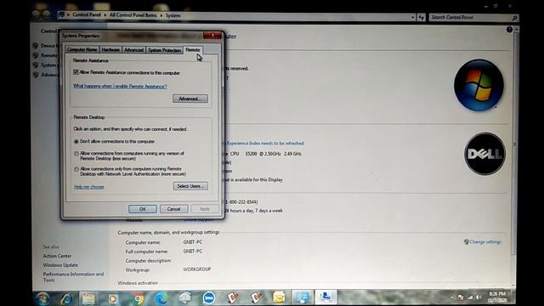Viewport: 544px width, 306px height.
Task: Show hidden system tray icons arrow
Action: (x=451, y=297)
